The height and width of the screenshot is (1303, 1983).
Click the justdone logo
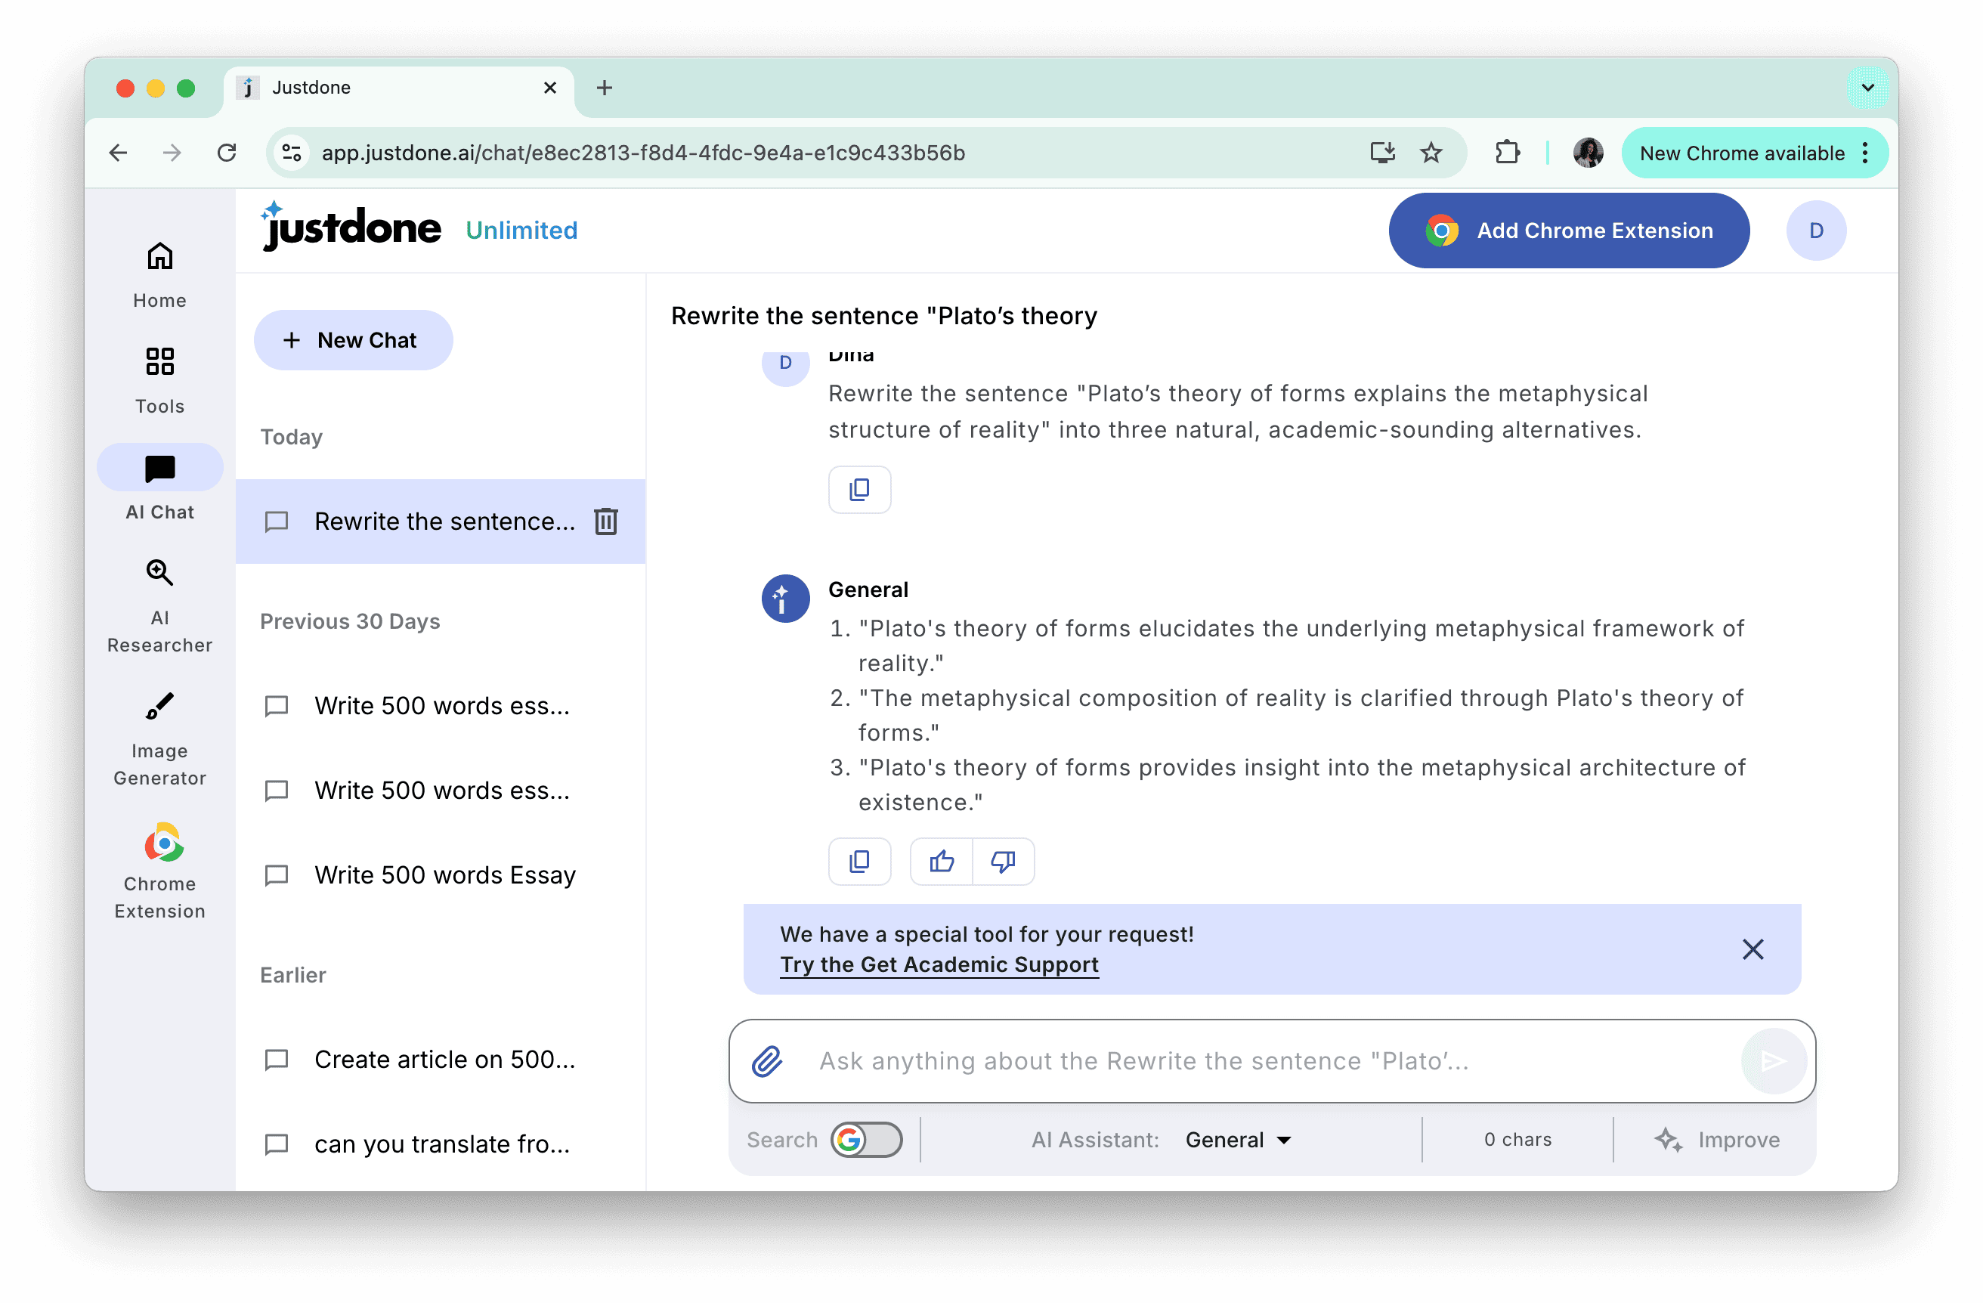(351, 227)
